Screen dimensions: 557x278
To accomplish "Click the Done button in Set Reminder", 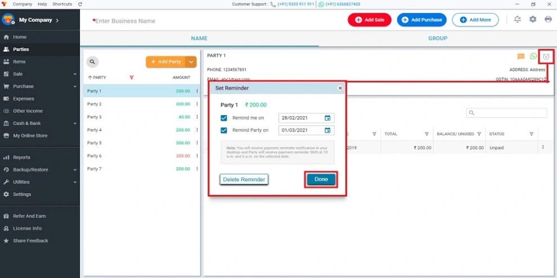I will [x=321, y=179].
